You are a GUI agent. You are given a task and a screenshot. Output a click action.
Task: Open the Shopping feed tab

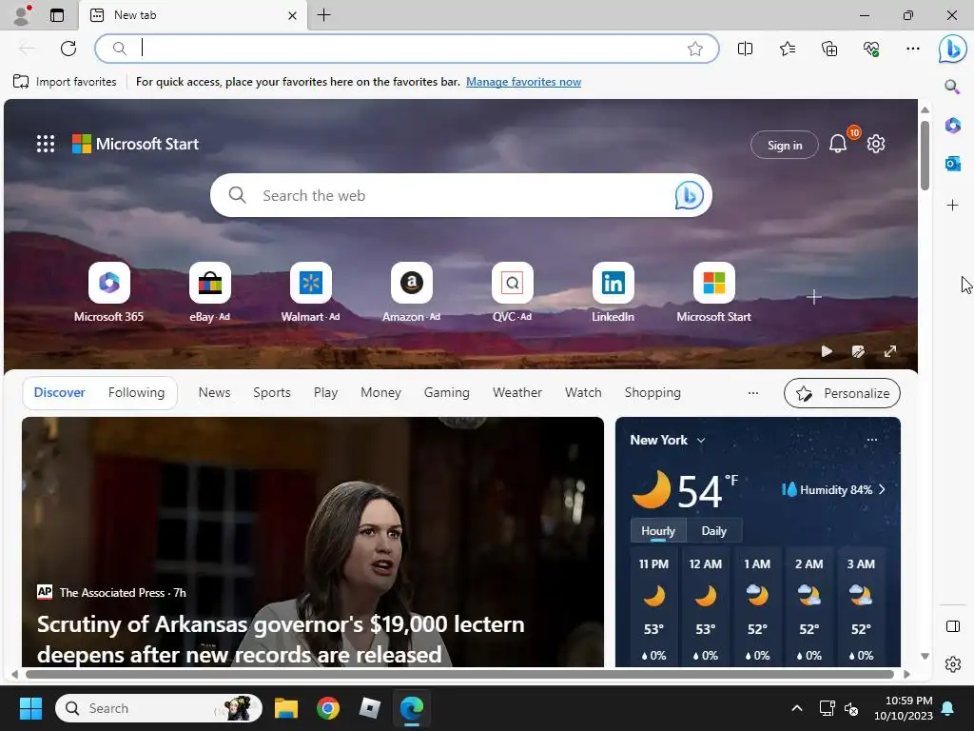[x=653, y=392]
